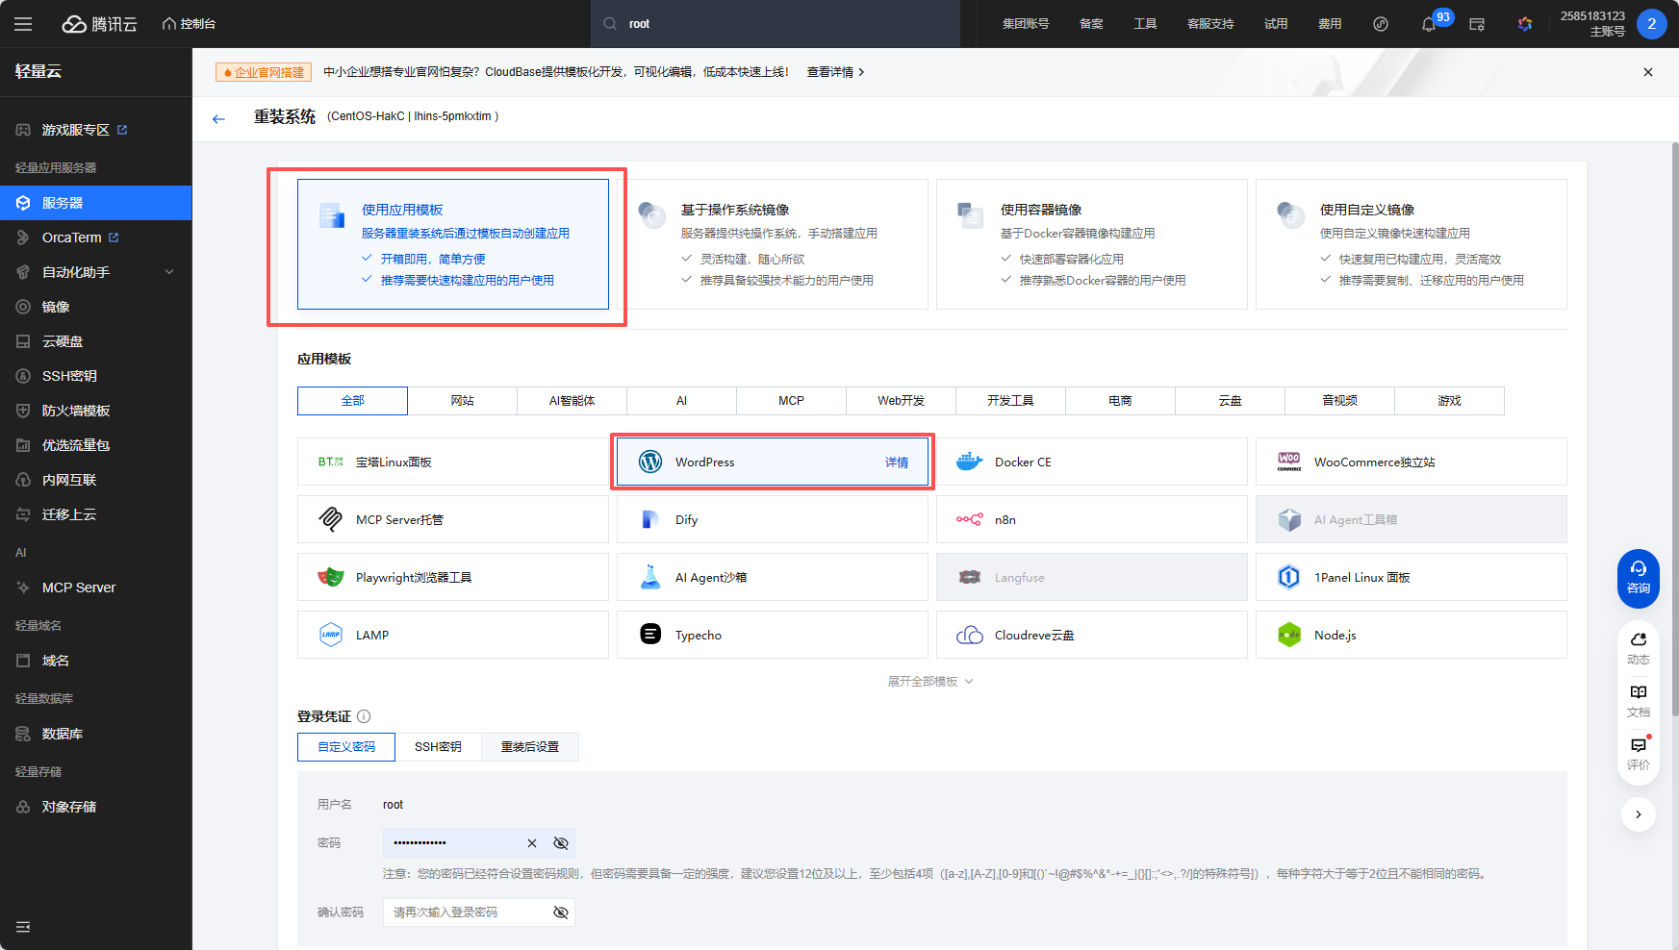Select the 全部 template tab
The height and width of the screenshot is (950, 1679).
(x=353, y=401)
